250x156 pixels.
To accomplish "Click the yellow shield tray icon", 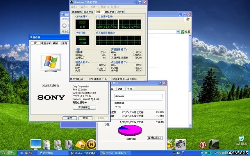I will (206, 153).
